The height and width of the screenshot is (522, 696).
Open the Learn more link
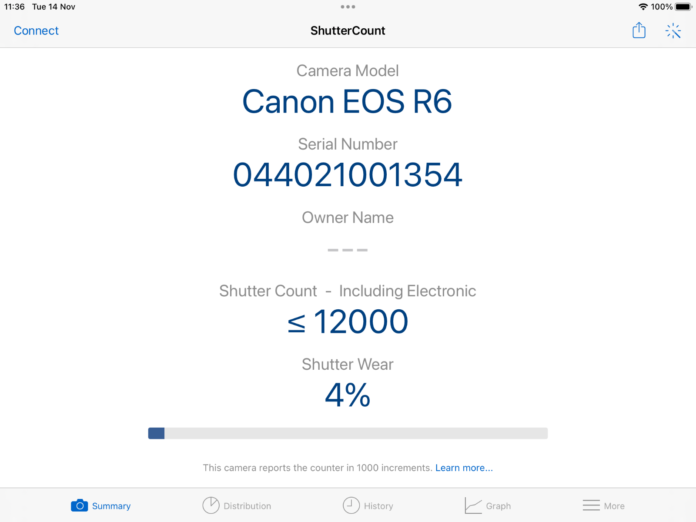click(x=464, y=468)
